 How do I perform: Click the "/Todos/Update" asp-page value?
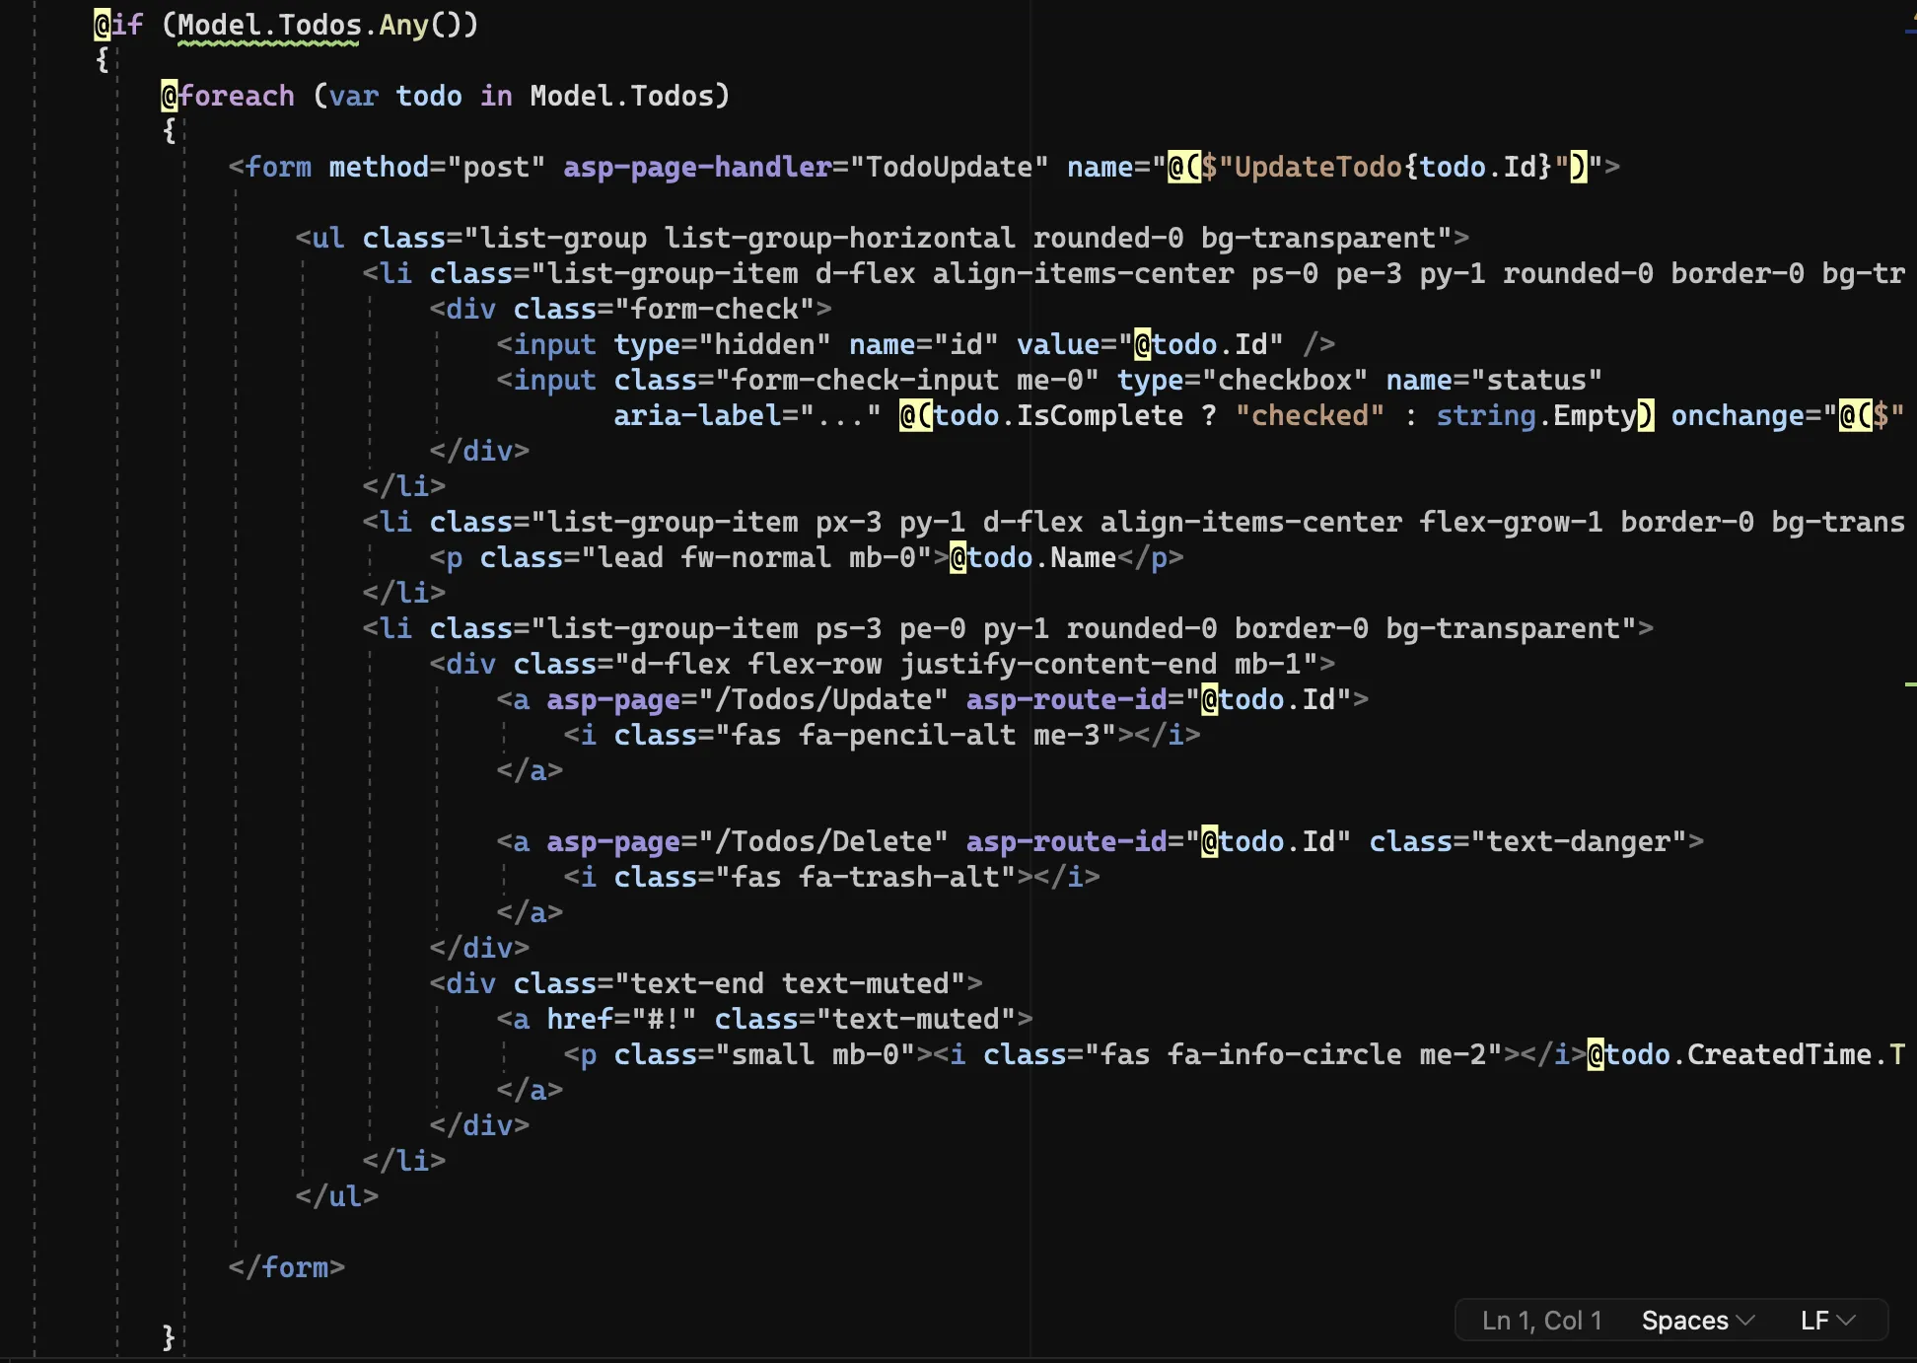point(822,699)
